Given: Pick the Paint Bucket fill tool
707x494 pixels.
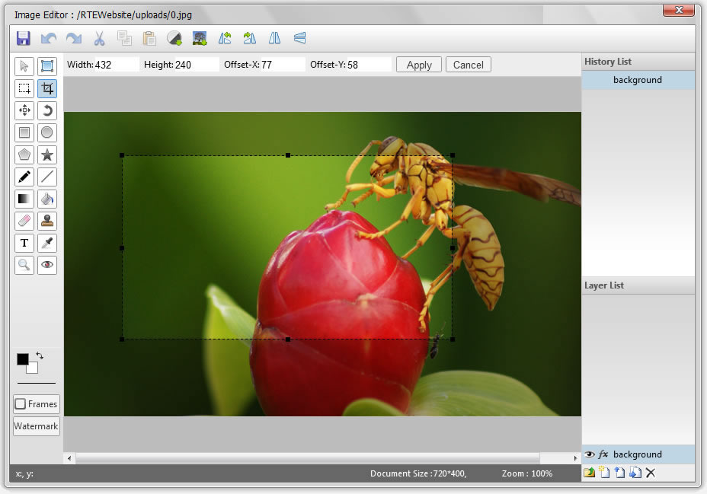Looking at the screenshot, I should click(x=47, y=199).
